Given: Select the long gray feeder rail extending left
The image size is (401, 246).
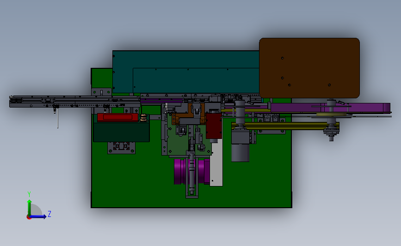Looking at the screenshot, I should (x=74, y=102).
